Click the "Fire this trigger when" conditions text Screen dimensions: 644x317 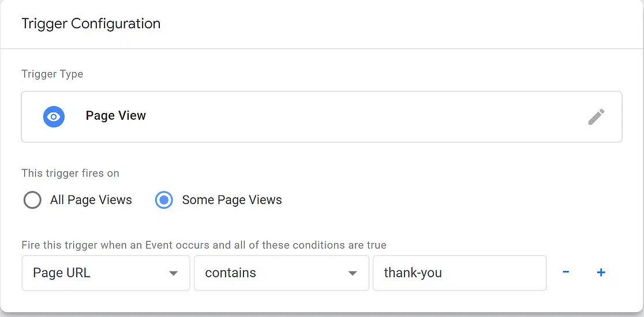coord(204,245)
